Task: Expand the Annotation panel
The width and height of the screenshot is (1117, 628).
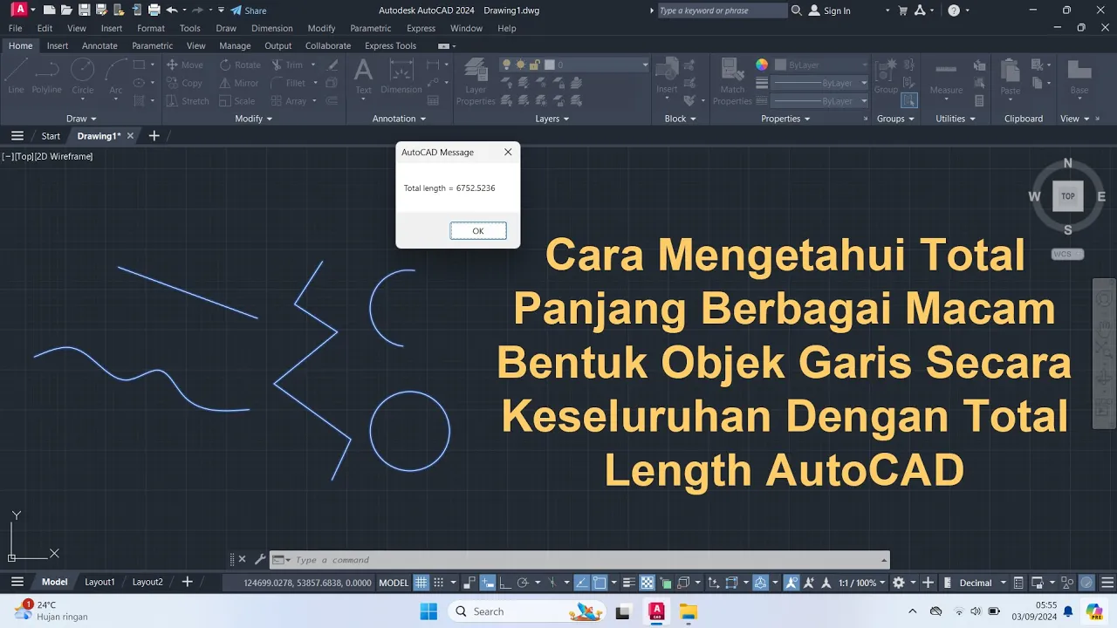Action: click(x=400, y=119)
